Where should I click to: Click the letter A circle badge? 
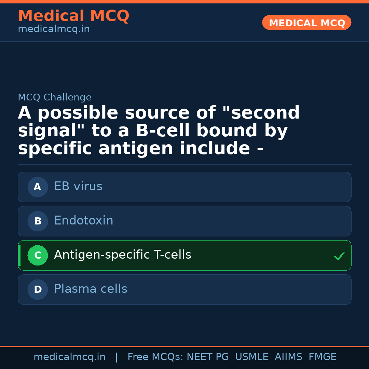(38, 187)
